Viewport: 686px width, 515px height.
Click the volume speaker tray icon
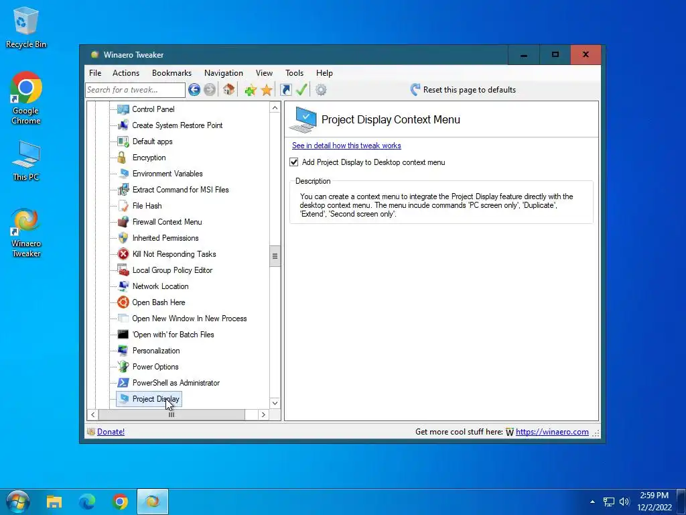click(x=624, y=502)
